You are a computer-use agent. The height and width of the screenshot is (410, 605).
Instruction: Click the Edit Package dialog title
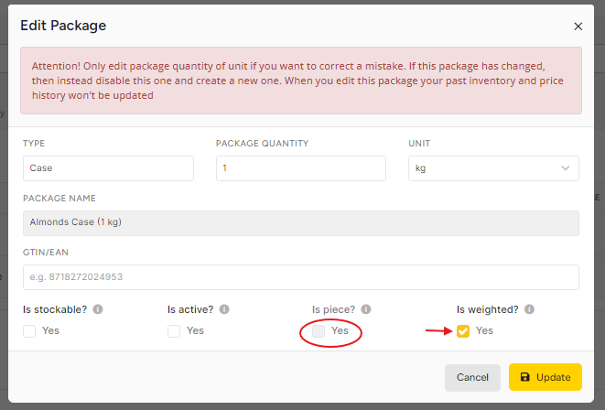pyautogui.click(x=63, y=26)
